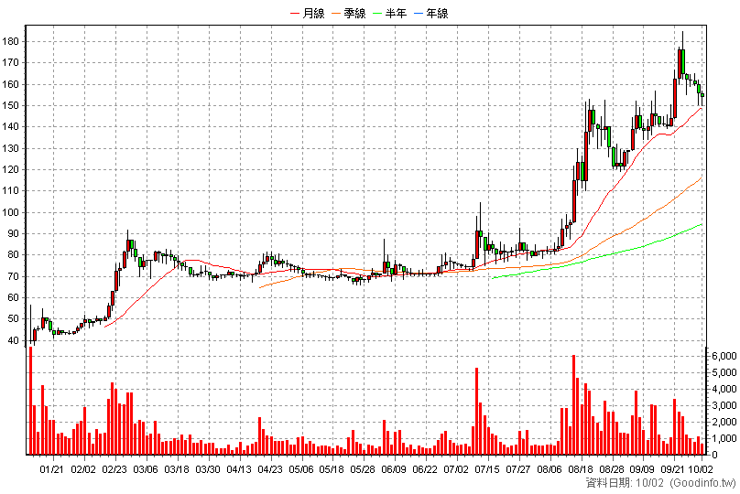This screenshot has width=740, height=494.
Task: Click the 140 price axis label
Action: tap(10, 127)
